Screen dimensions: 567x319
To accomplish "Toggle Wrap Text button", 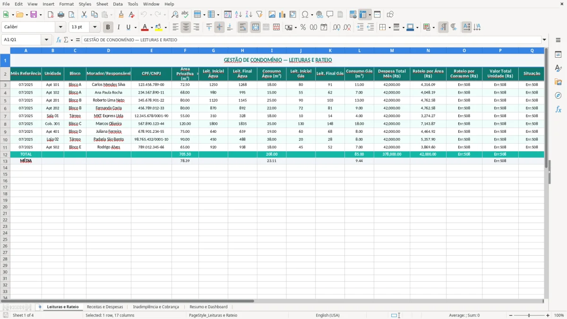I will click(243, 27).
